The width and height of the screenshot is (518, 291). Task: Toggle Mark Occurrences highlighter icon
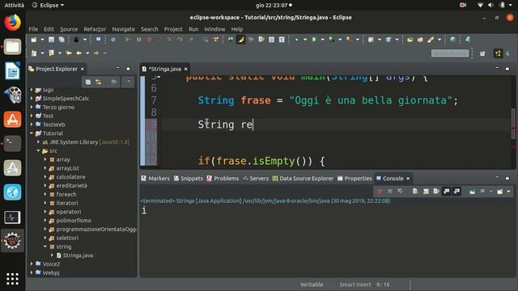pos(241,40)
